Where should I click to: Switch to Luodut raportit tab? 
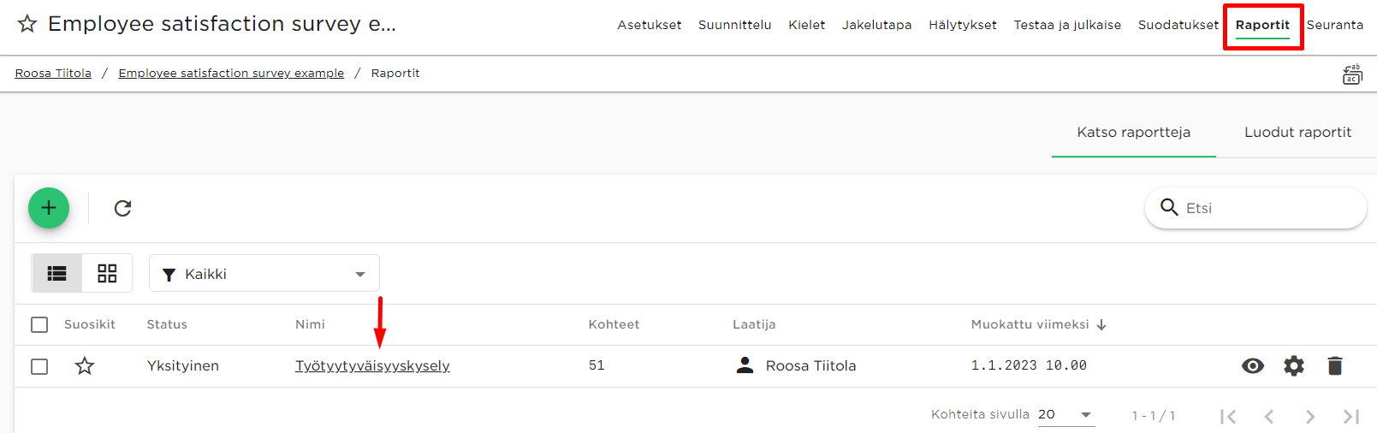click(1297, 132)
